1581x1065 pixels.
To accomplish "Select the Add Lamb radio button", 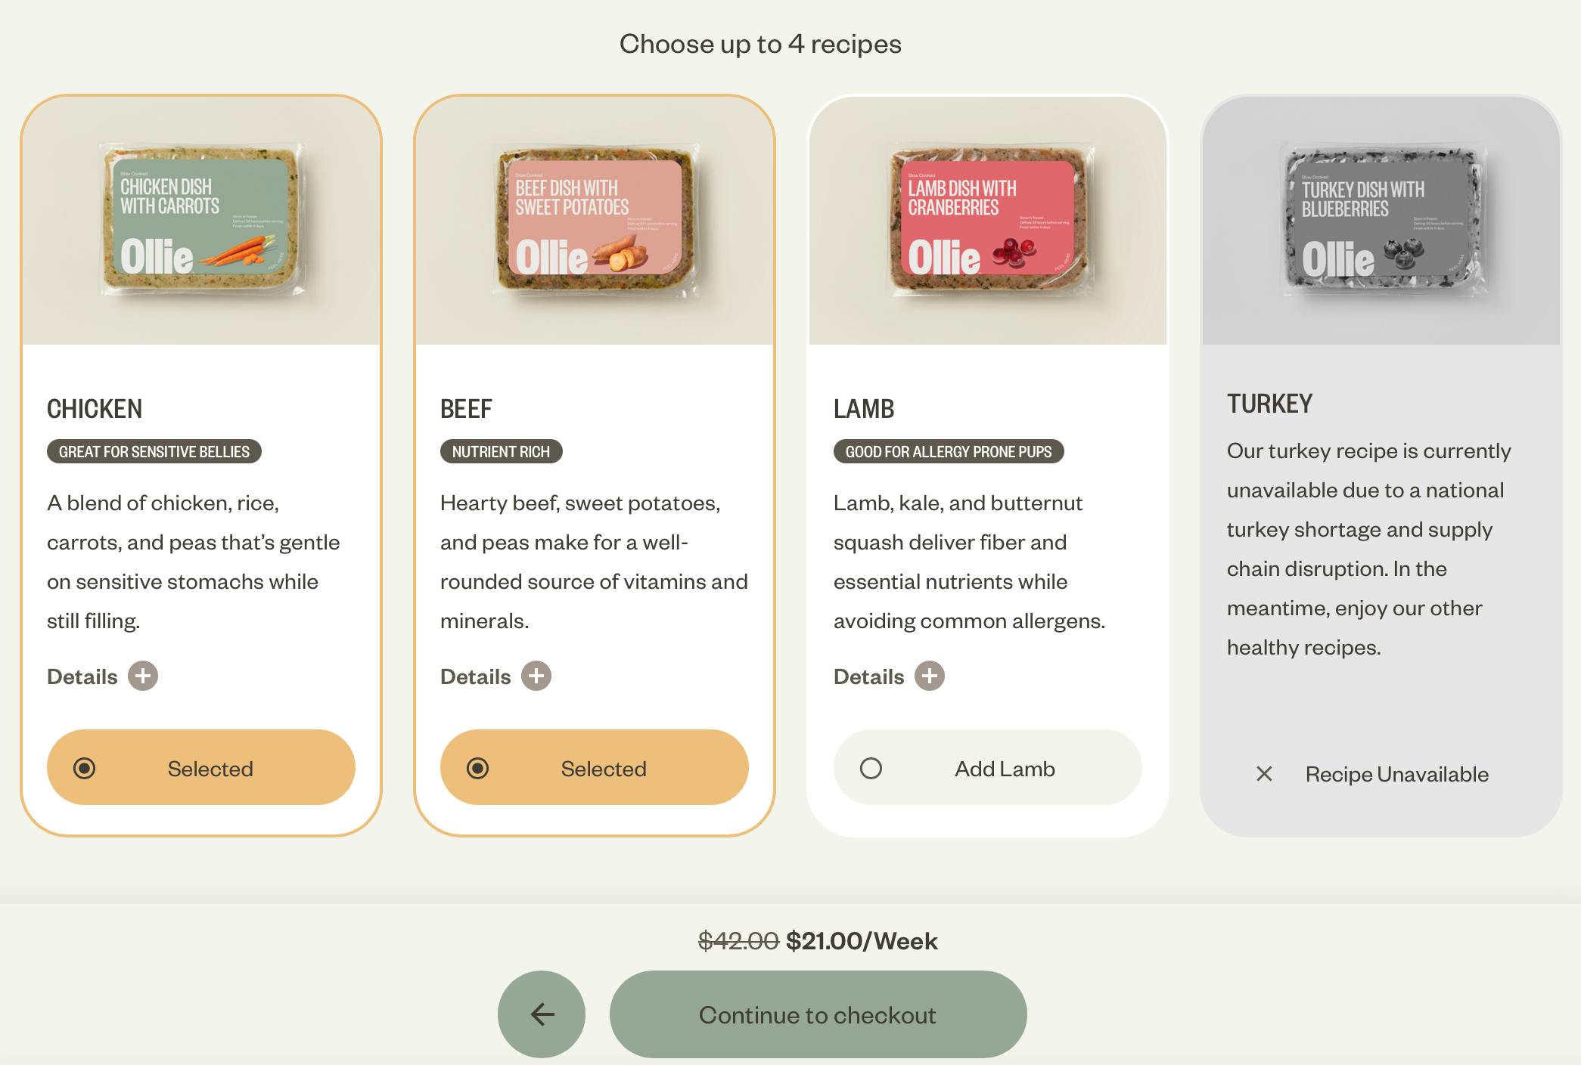I will point(871,768).
